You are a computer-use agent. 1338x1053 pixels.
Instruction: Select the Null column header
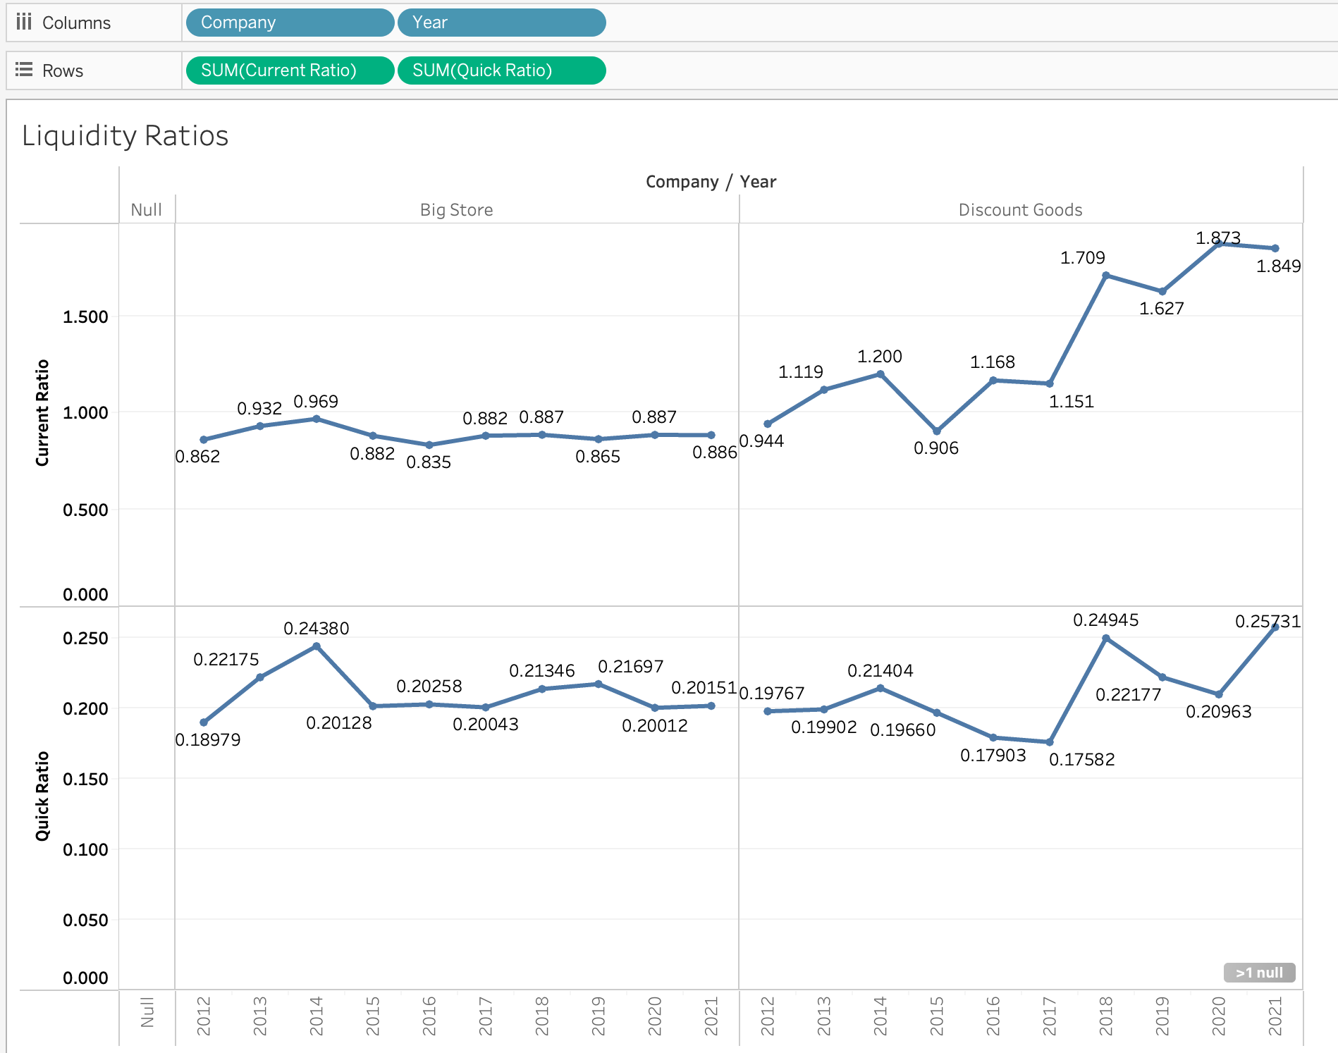(147, 209)
